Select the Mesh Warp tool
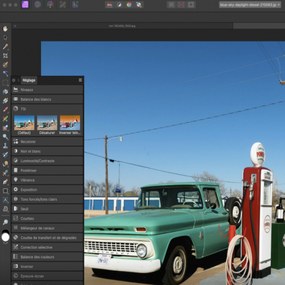 pyautogui.click(x=5, y=209)
